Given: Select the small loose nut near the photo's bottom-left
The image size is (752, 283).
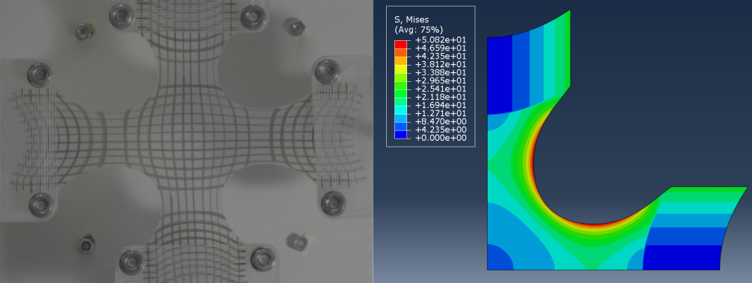Looking at the screenshot, I should click(x=87, y=245).
